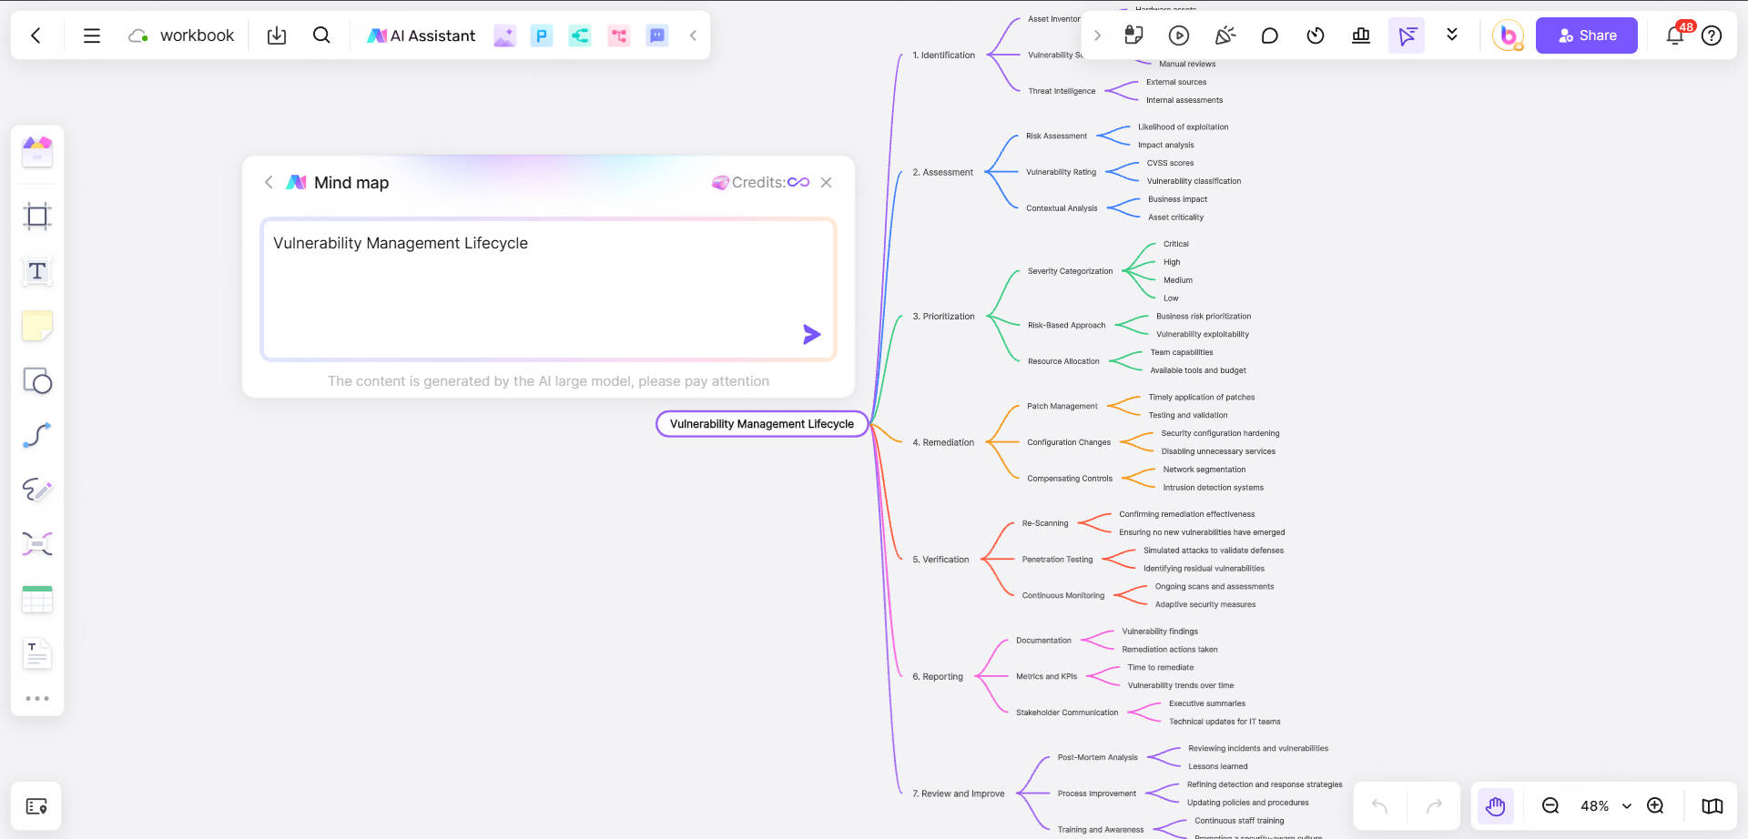Viewport: 1748px width, 839px height.
Task: Toggle collaborator cursor following mode
Action: (x=1407, y=35)
